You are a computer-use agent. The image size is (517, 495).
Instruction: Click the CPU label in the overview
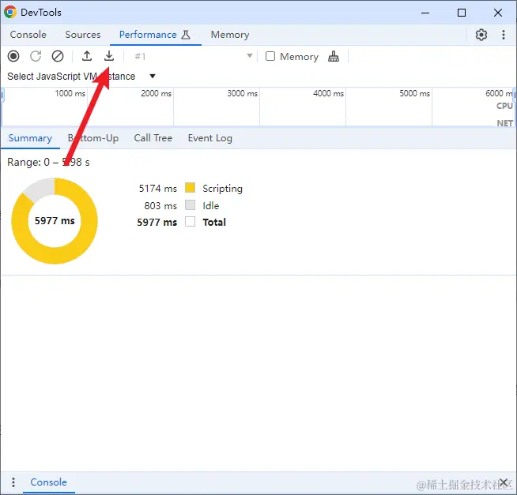pyautogui.click(x=504, y=106)
